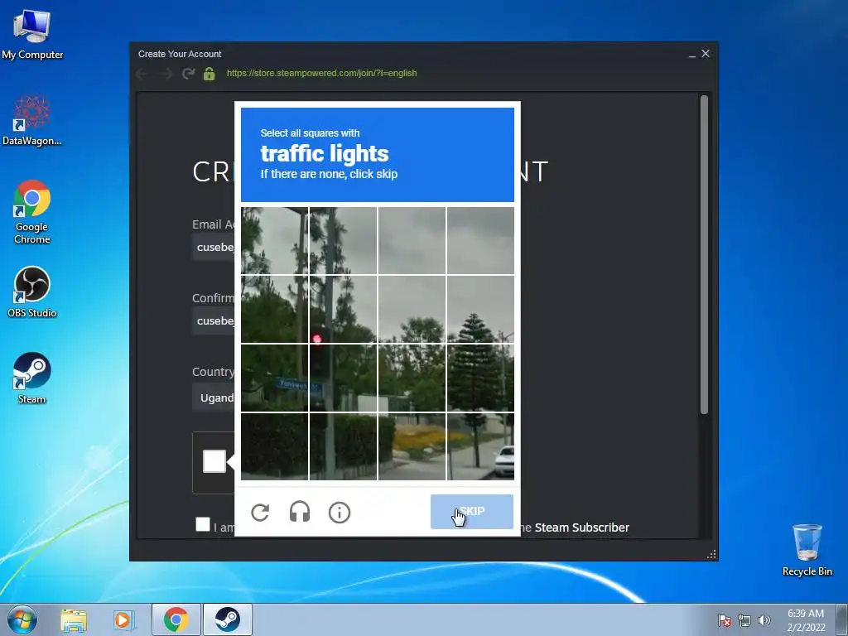Image resolution: width=848 pixels, height=636 pixels.
Task: Select the captcha square with the red light
Action: point(343,310)
